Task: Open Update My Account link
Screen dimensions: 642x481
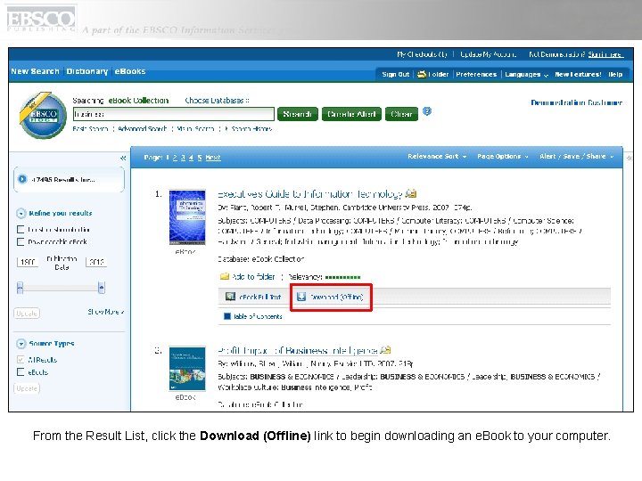Action: coord(488,54)
